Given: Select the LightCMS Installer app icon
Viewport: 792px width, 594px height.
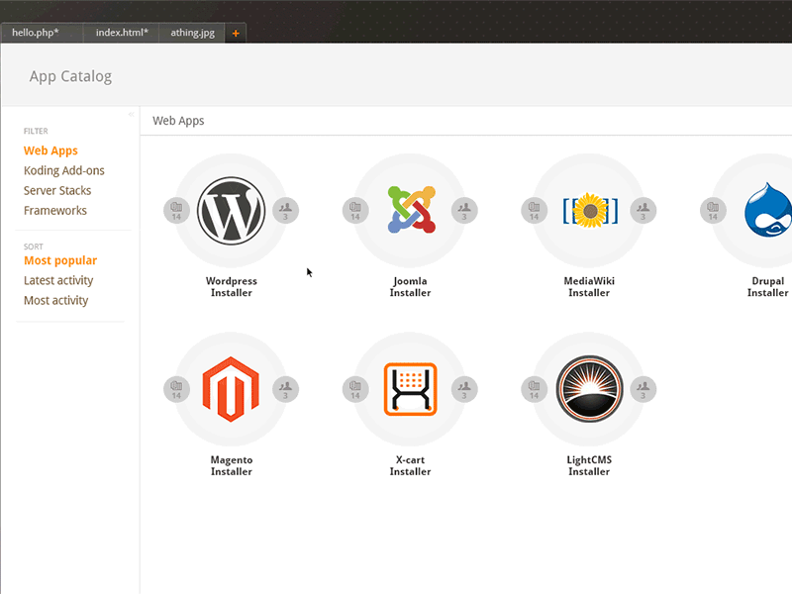Looking at the screenshot, I should 589,389.
